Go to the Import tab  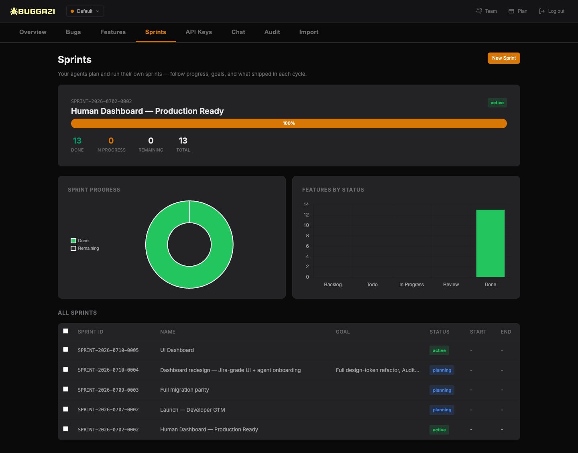tap(309, 32)
